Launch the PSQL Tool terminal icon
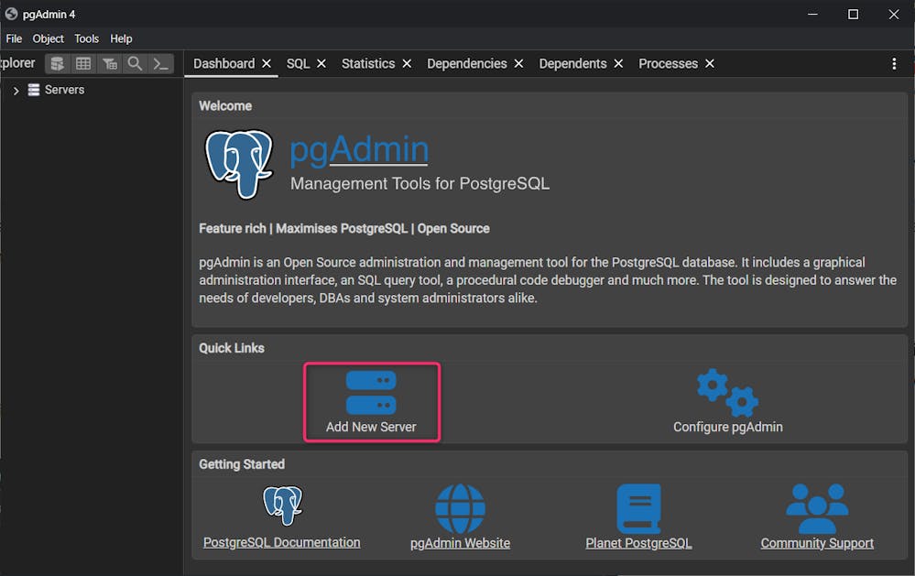This screenshot has height=576, width=915. point(160,63)
